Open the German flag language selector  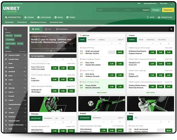point(172,4)
